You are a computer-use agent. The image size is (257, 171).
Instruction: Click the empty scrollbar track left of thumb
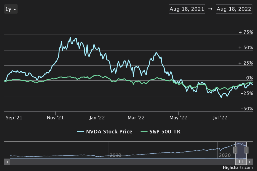click(x=120, y=162)
